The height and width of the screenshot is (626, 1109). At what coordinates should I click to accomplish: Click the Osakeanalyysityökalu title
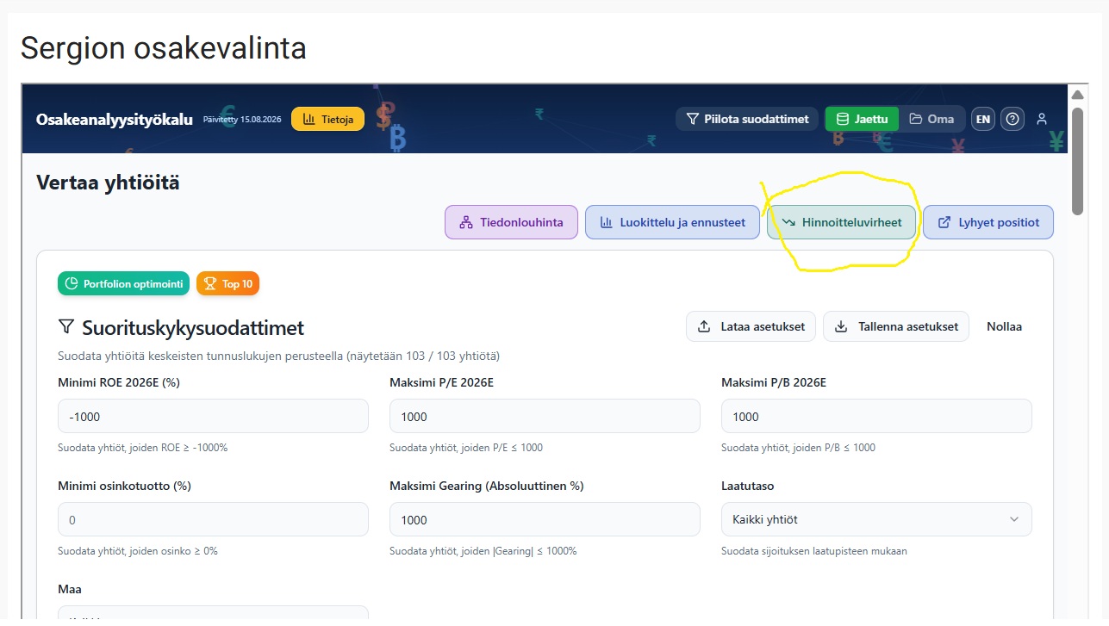[114, 119]
